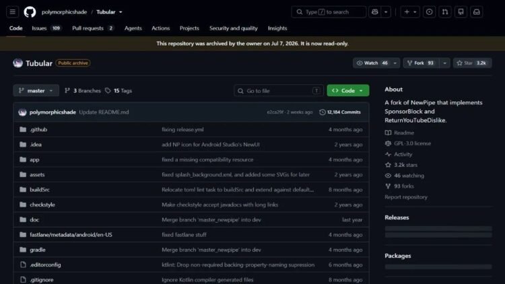Switch to the Code tab

click(15, 28)
